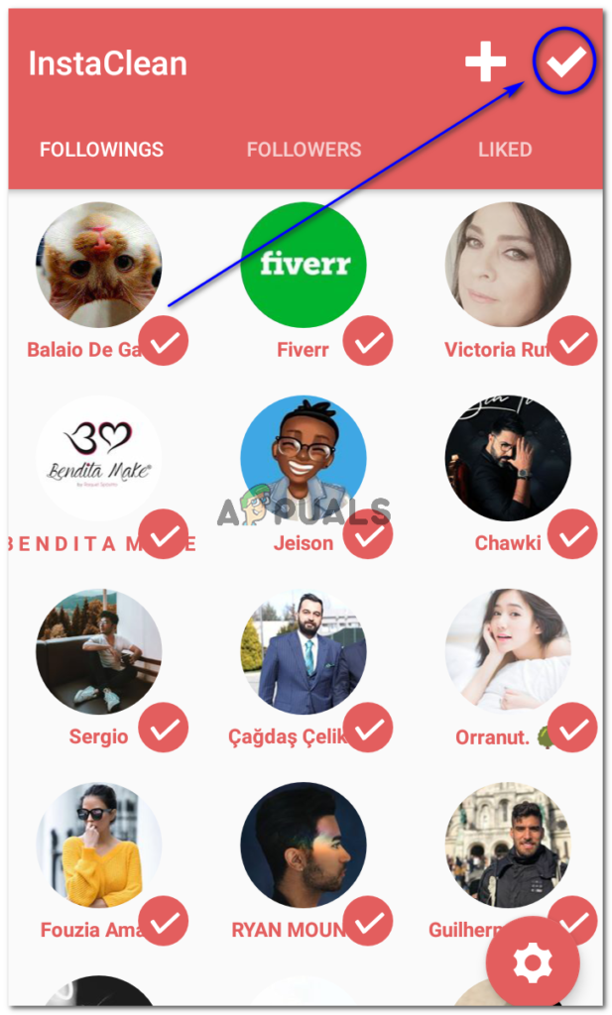Tap the cat profile picture
This screenshot has height=1015, width=612.
coord(98,265)
